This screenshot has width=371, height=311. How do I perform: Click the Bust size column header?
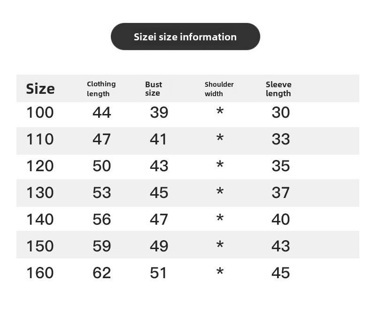[x=154, y=89]
